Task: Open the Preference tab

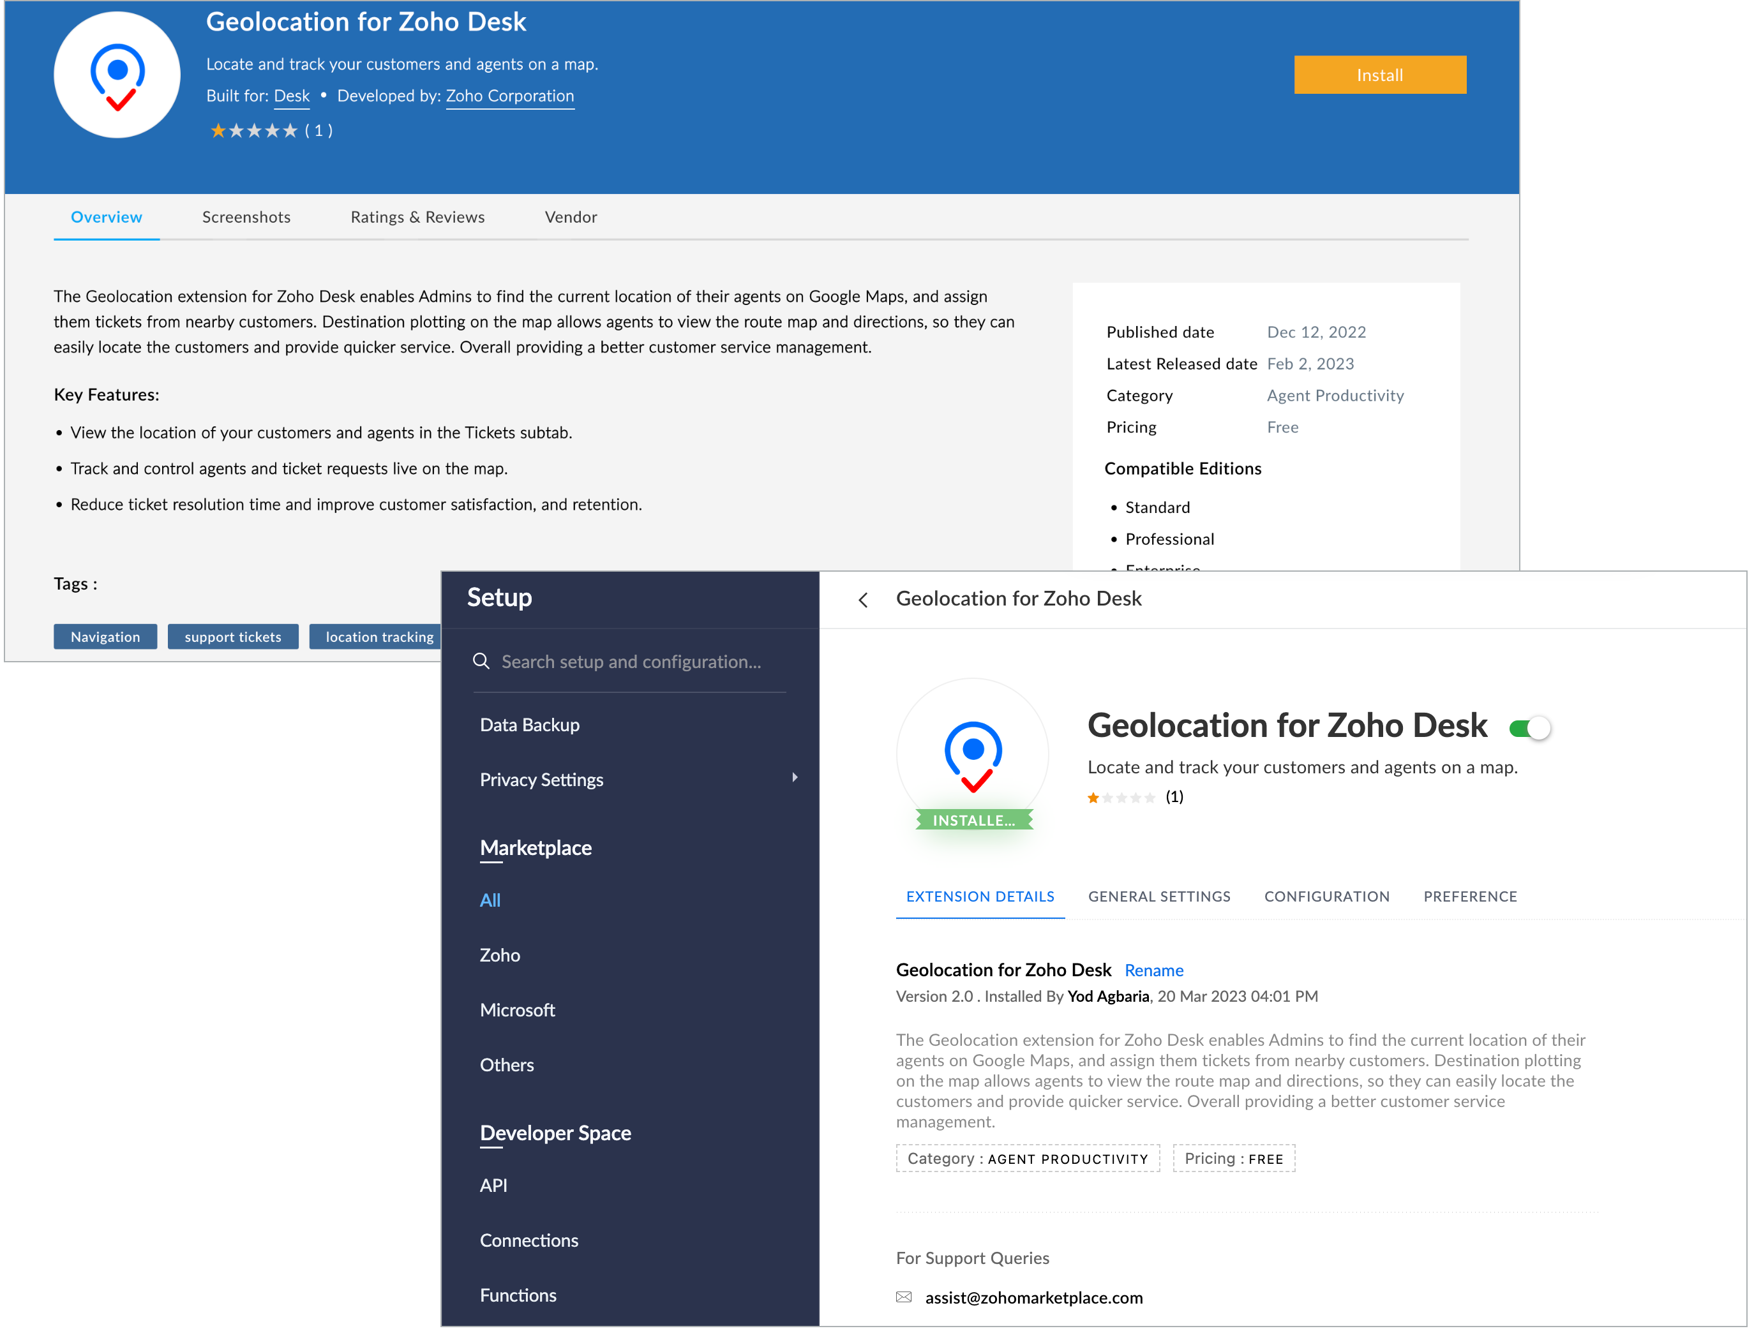Action: (1469, 896)
